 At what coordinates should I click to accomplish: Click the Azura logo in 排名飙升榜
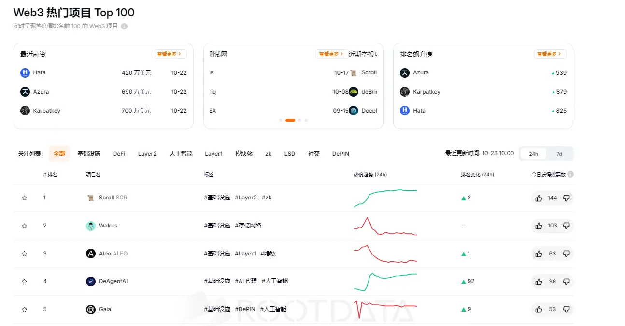tap(404, 72)
